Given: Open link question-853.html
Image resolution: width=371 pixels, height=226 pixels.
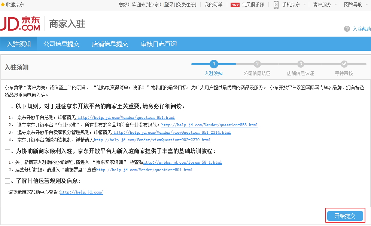Looking at the screenshot, I should [x=209, y=125].
